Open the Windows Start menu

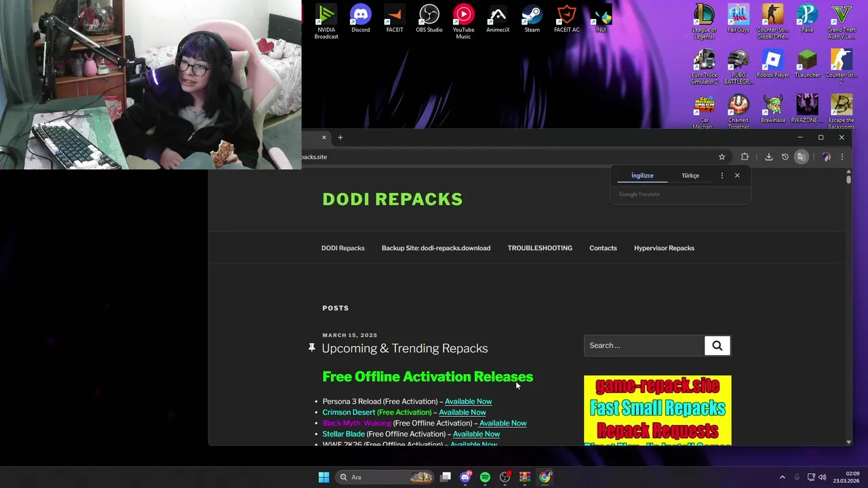323,477
